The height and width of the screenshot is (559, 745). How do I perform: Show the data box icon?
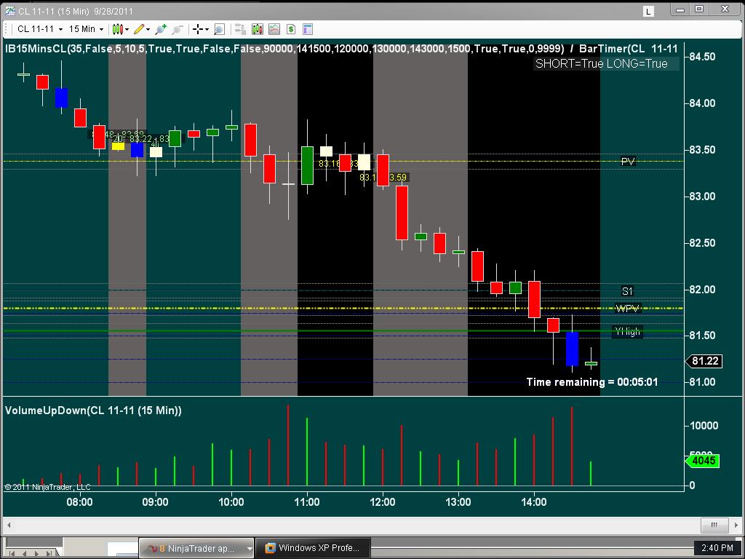tap(219, 29)
